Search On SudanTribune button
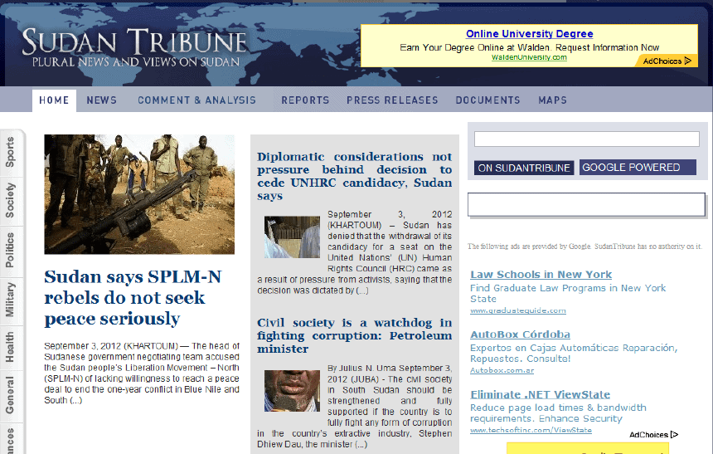The height and width of the screenshot is (454, 713). pos(524,168)
